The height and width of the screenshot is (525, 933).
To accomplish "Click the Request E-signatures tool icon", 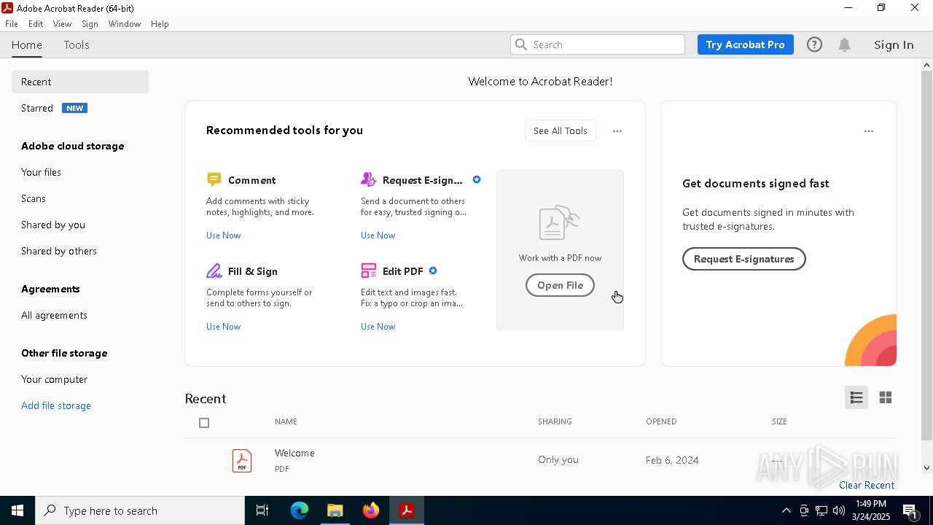I will pos(368,179).
